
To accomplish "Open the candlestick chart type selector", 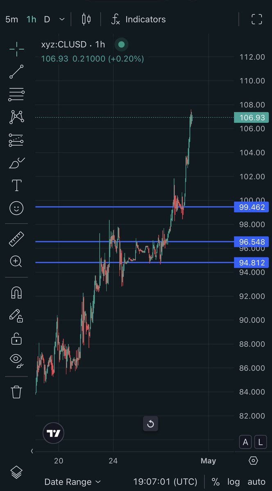I will pos(86,19).
